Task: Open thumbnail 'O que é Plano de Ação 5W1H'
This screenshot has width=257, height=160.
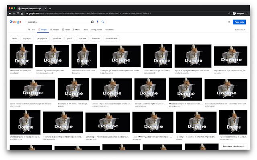Action: point(230,56)
